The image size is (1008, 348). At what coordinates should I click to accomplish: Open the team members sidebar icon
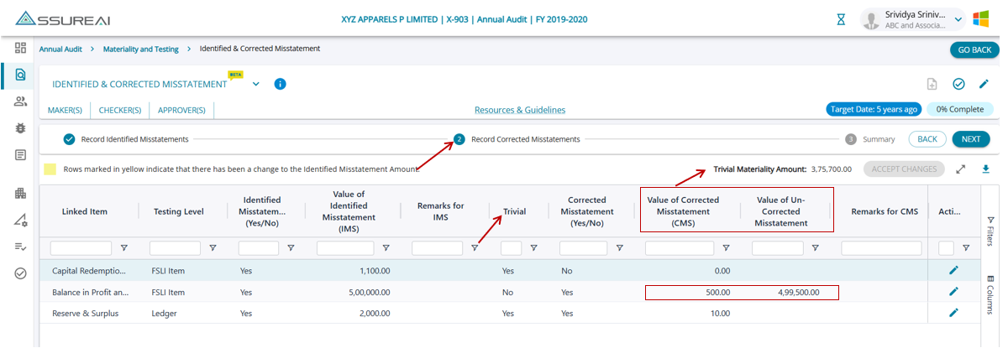click(x=20, y=101)
